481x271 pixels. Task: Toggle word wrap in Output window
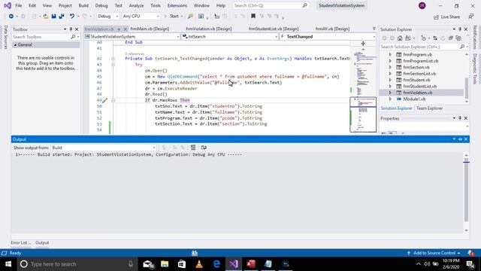click(x=204, y=148)
